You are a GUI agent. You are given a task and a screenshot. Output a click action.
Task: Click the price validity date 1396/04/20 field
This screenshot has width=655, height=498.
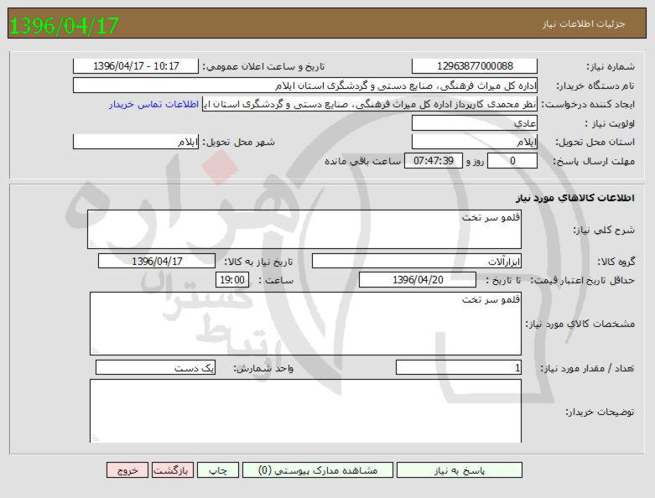pyautogui.click(x=417, y=280)
